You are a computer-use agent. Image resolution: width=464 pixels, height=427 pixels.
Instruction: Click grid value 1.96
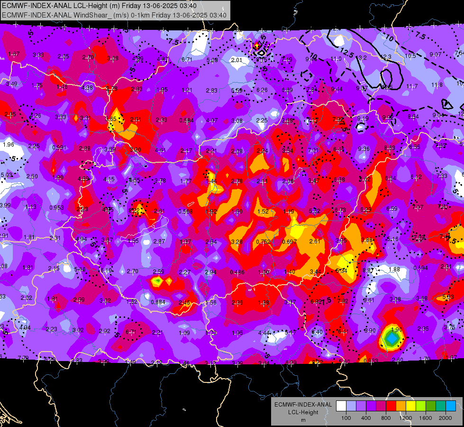coord(9,144)
